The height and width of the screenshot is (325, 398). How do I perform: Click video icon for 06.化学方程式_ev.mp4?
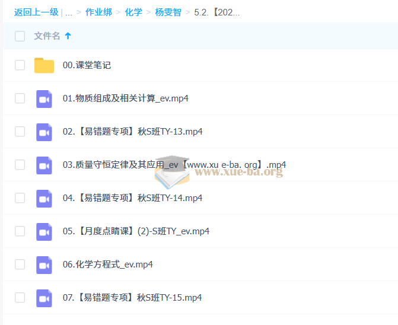pos(44,265)
